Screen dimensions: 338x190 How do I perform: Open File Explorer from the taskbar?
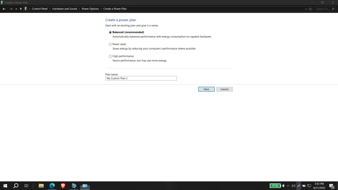[x=41, y=186]
